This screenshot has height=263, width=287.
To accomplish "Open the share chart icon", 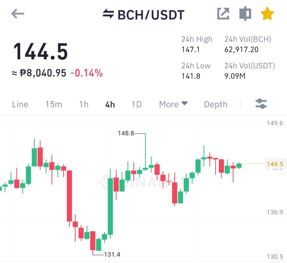I will (223, 14).
